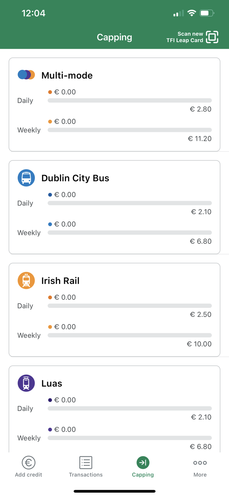Click the Luas daily progress bar
The image size is (229, 497).
(x=130, y=409)
